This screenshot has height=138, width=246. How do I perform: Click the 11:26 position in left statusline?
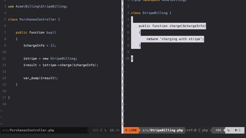115,130
